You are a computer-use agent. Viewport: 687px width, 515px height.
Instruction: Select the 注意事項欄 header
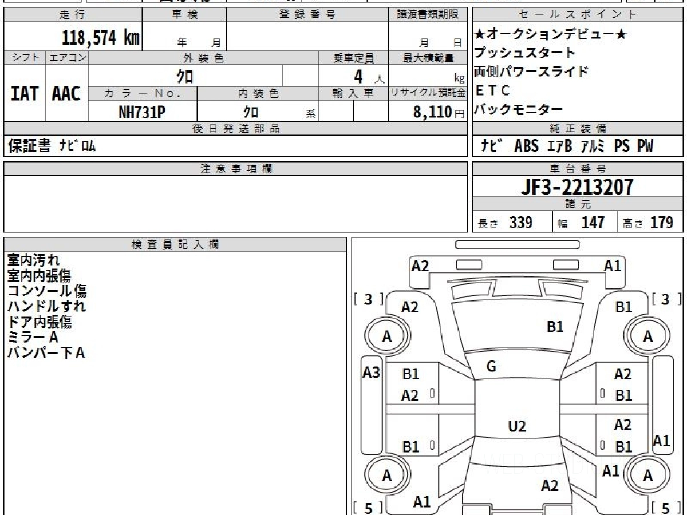pos(235,168)
